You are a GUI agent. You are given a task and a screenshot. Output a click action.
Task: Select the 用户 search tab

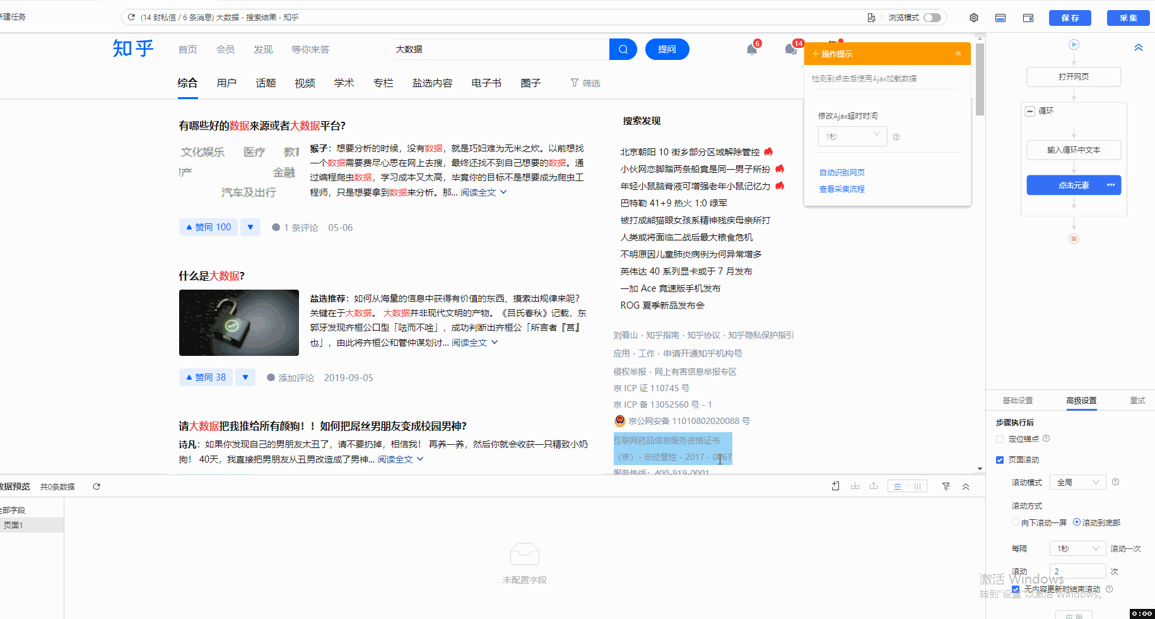pyautogui.click(x=226, y=83)
